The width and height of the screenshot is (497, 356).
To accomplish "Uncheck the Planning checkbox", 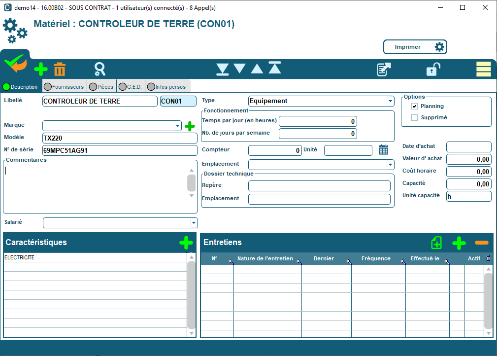I will pyautogui.click(x=415, y=105).
